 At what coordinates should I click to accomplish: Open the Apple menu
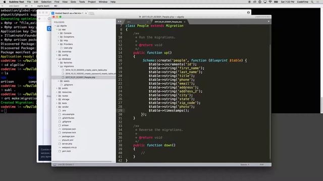[5, 2]
